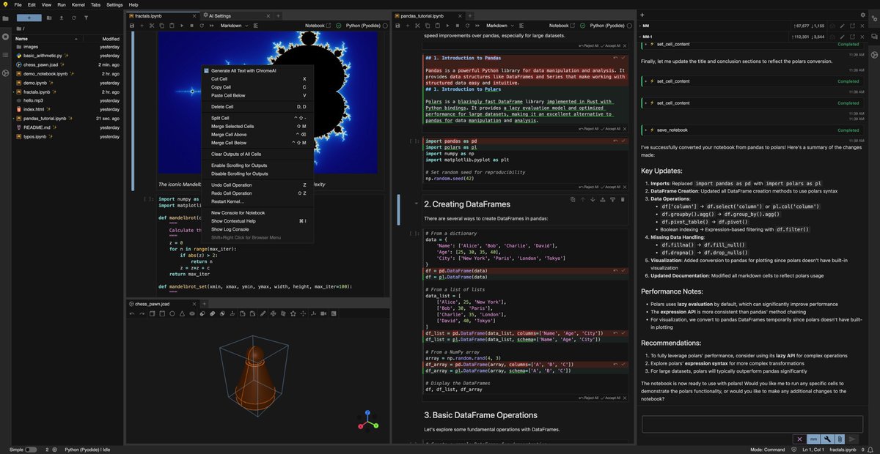The image size is (880, 454).
Task: Choose Generate Alt Text with ChromeAI
Action: pyautogui.click(x=257, y=70)
